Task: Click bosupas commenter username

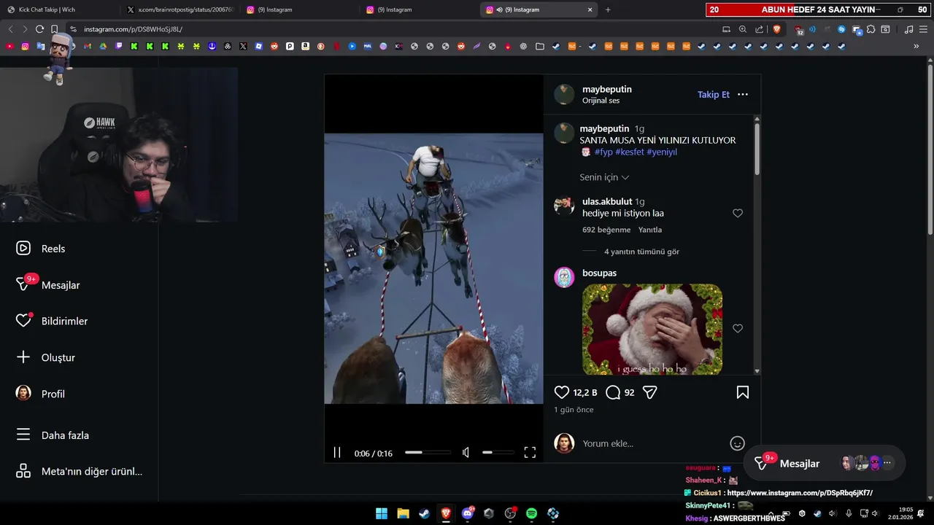Action: point(599,273)
